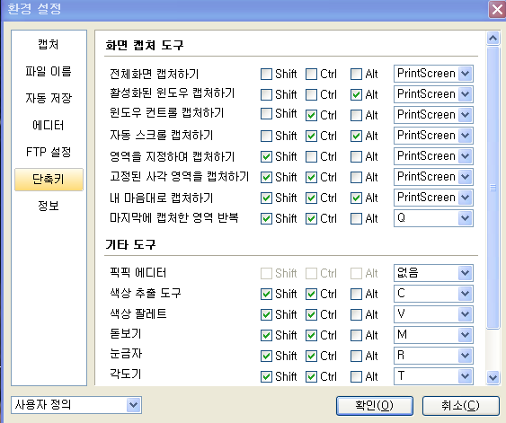The width and height of the screenshot is (506, 423).
Task: Click the 기타 도구 heading
Action: tap(130, 244)
